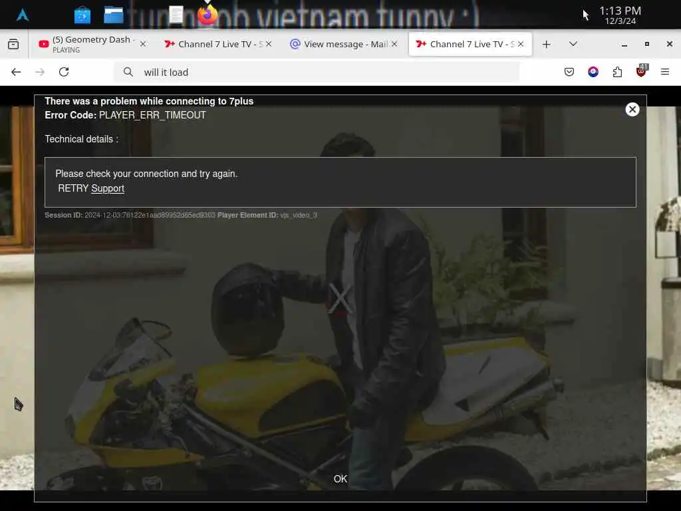This screenshot has height=511, width=681.
Task: Click 'Please check your connection' message
Action: [x=146, y=174]
